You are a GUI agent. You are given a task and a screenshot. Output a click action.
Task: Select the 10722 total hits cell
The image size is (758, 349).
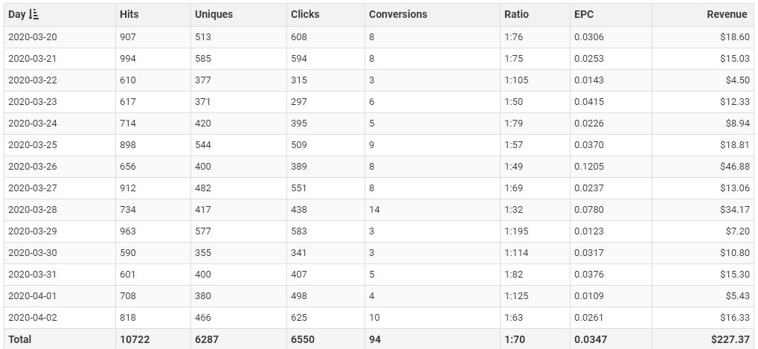[x=135, y=339]
